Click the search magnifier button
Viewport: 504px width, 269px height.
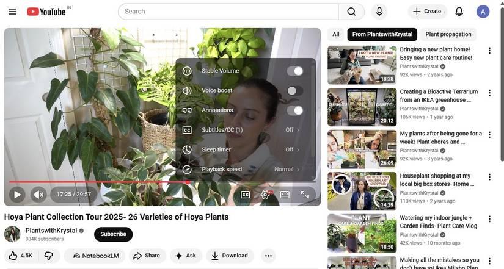[351, 12]
